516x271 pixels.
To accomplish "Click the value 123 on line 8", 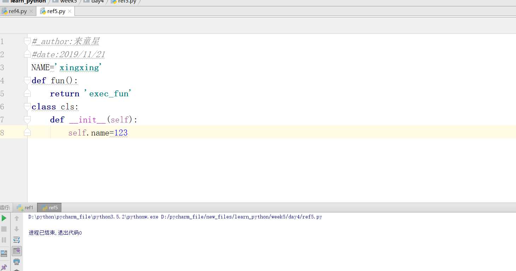I will click(121, 133).
